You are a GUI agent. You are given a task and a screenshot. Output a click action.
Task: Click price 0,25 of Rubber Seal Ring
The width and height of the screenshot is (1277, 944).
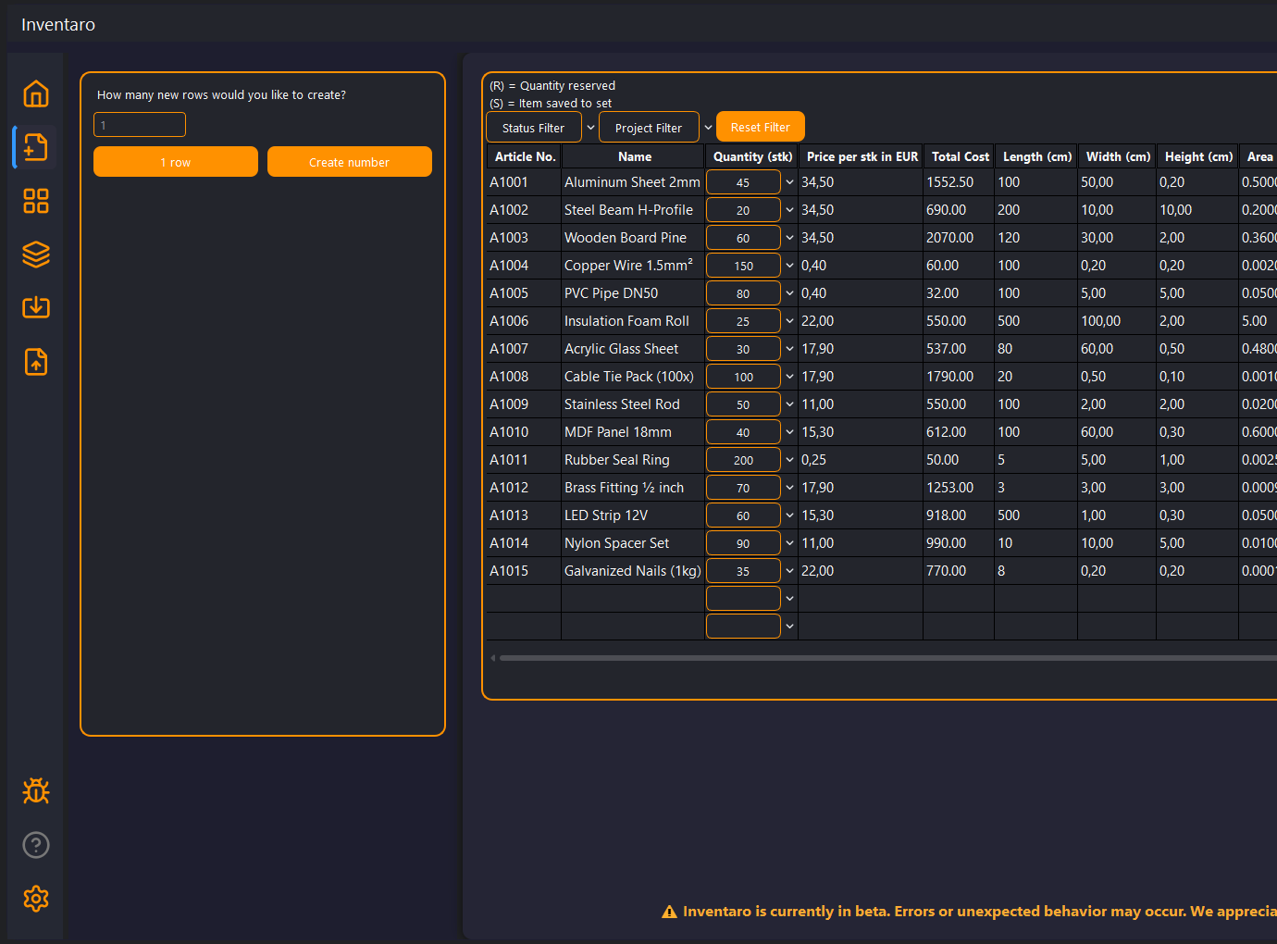(x=861, y=460)
